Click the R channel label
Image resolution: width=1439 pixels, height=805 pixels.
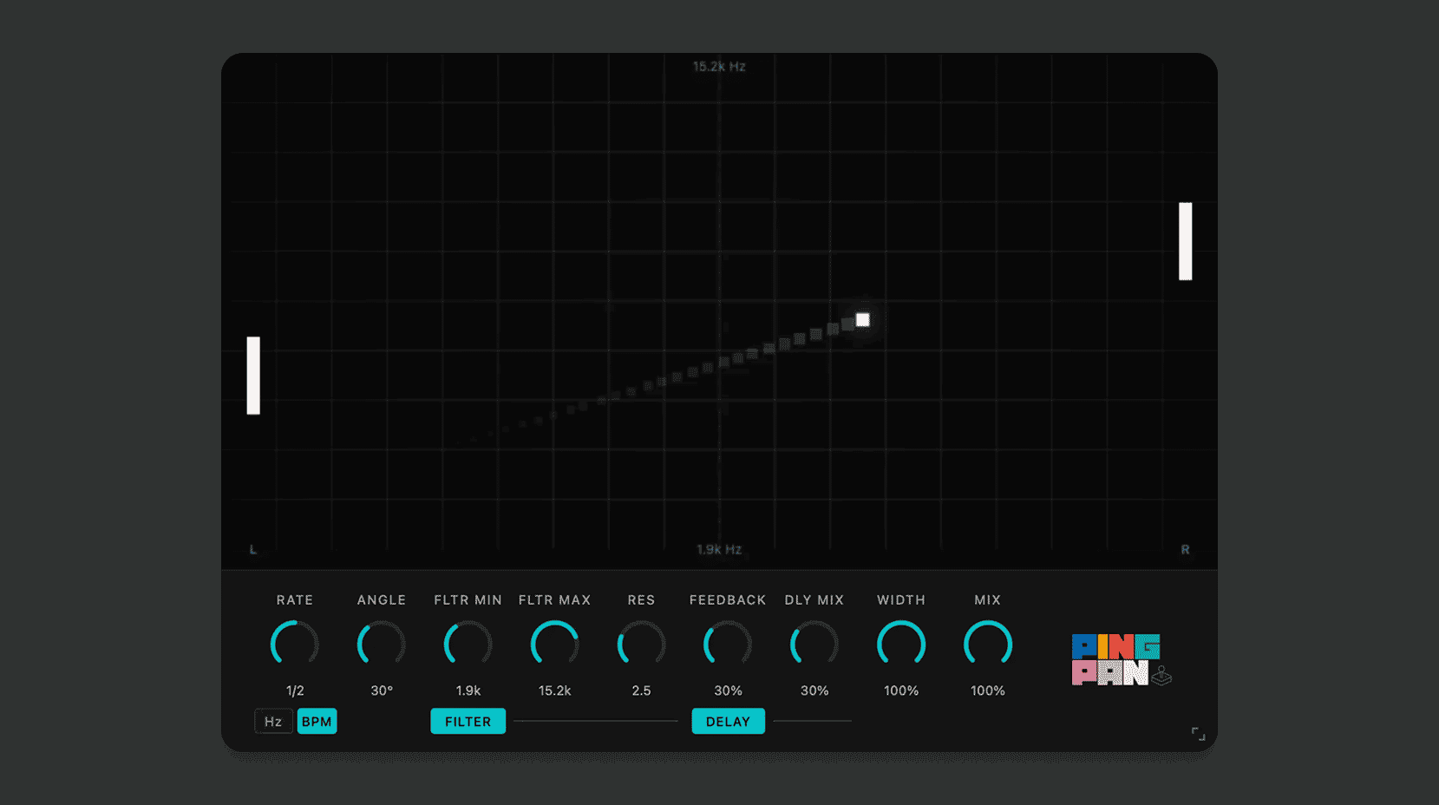click(1185, 550)
